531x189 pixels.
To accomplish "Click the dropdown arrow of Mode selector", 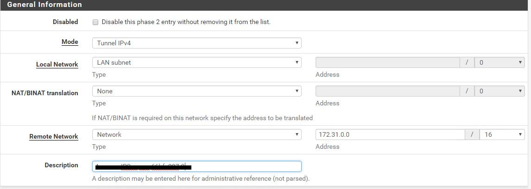I will [x=297, y=43].
